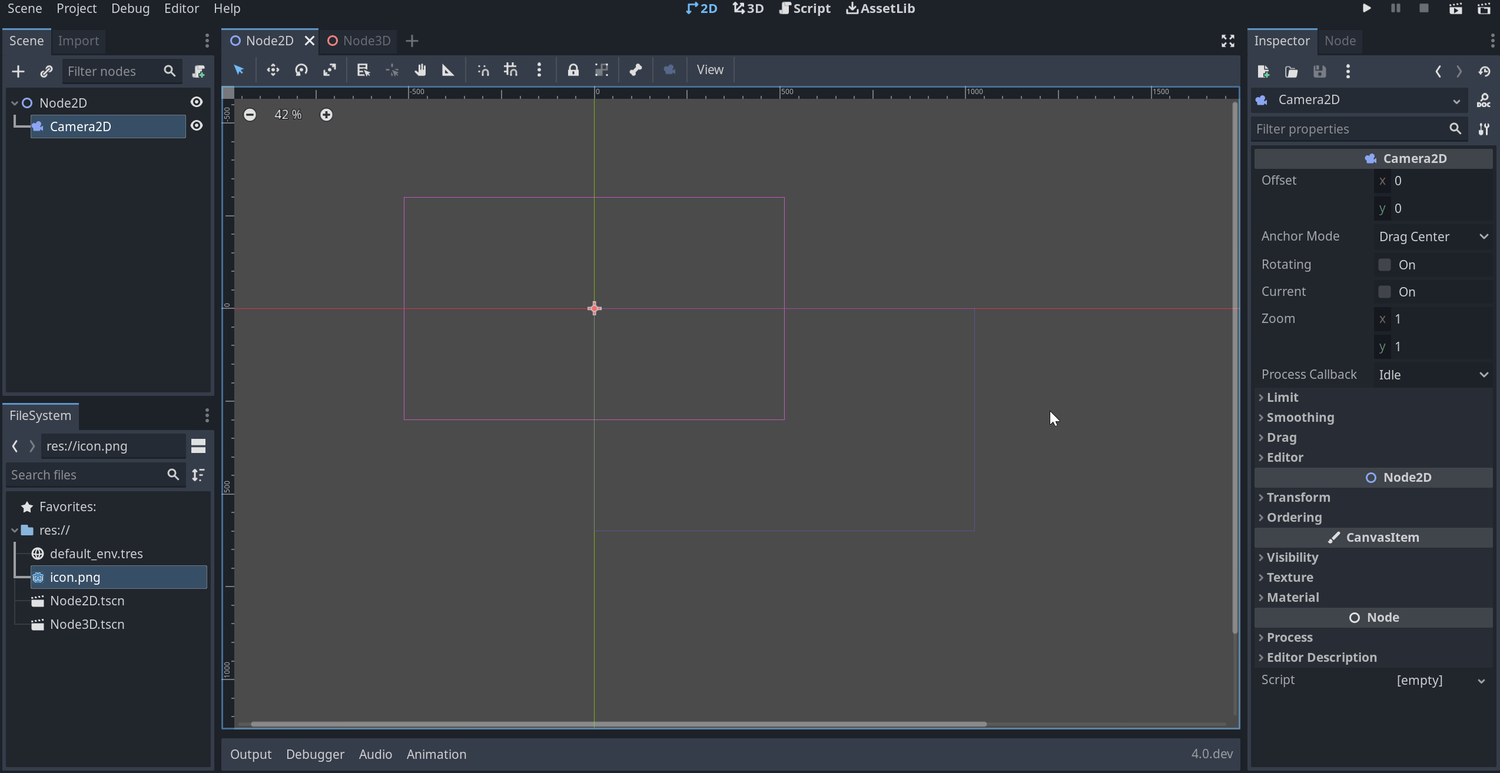1500x773 pixels.
Task: Activate the Pan viewport tool
Action: point(420,70)
